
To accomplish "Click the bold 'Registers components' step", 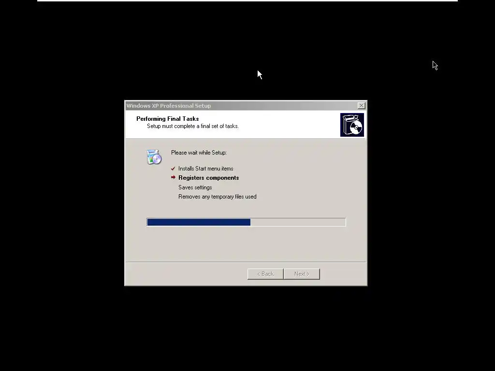I will (209, 178).
